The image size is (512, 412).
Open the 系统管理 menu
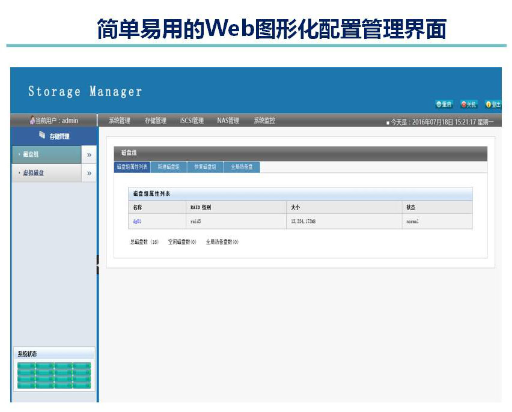point(120,121)
